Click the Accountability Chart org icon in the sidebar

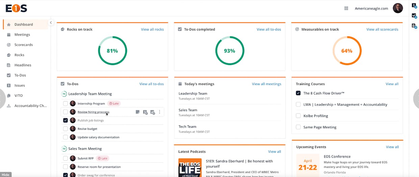(9, 106)
